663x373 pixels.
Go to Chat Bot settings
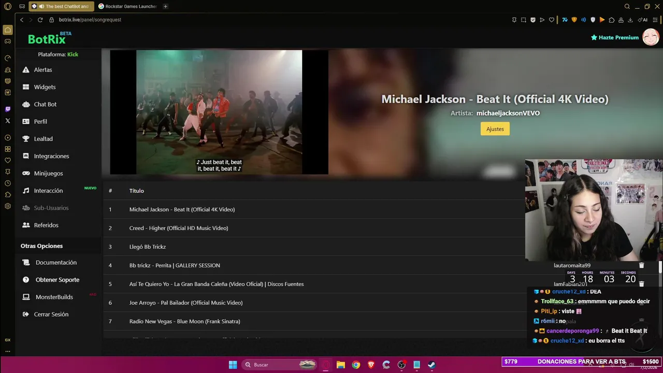coord(45,104)
